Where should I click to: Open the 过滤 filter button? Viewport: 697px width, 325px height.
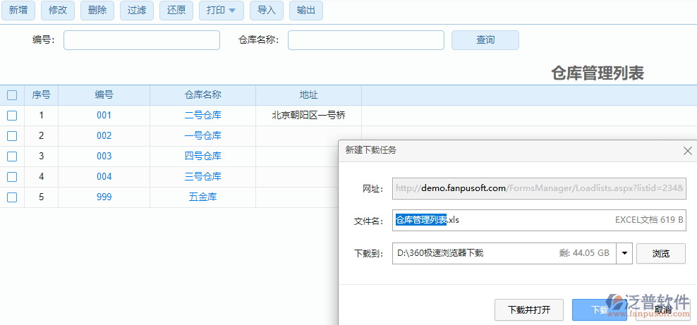click(137, 11)
